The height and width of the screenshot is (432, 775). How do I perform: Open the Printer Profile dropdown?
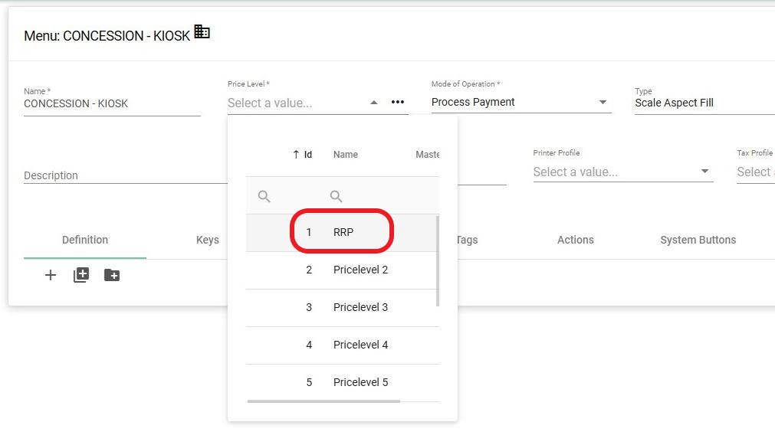coord(704,172)
